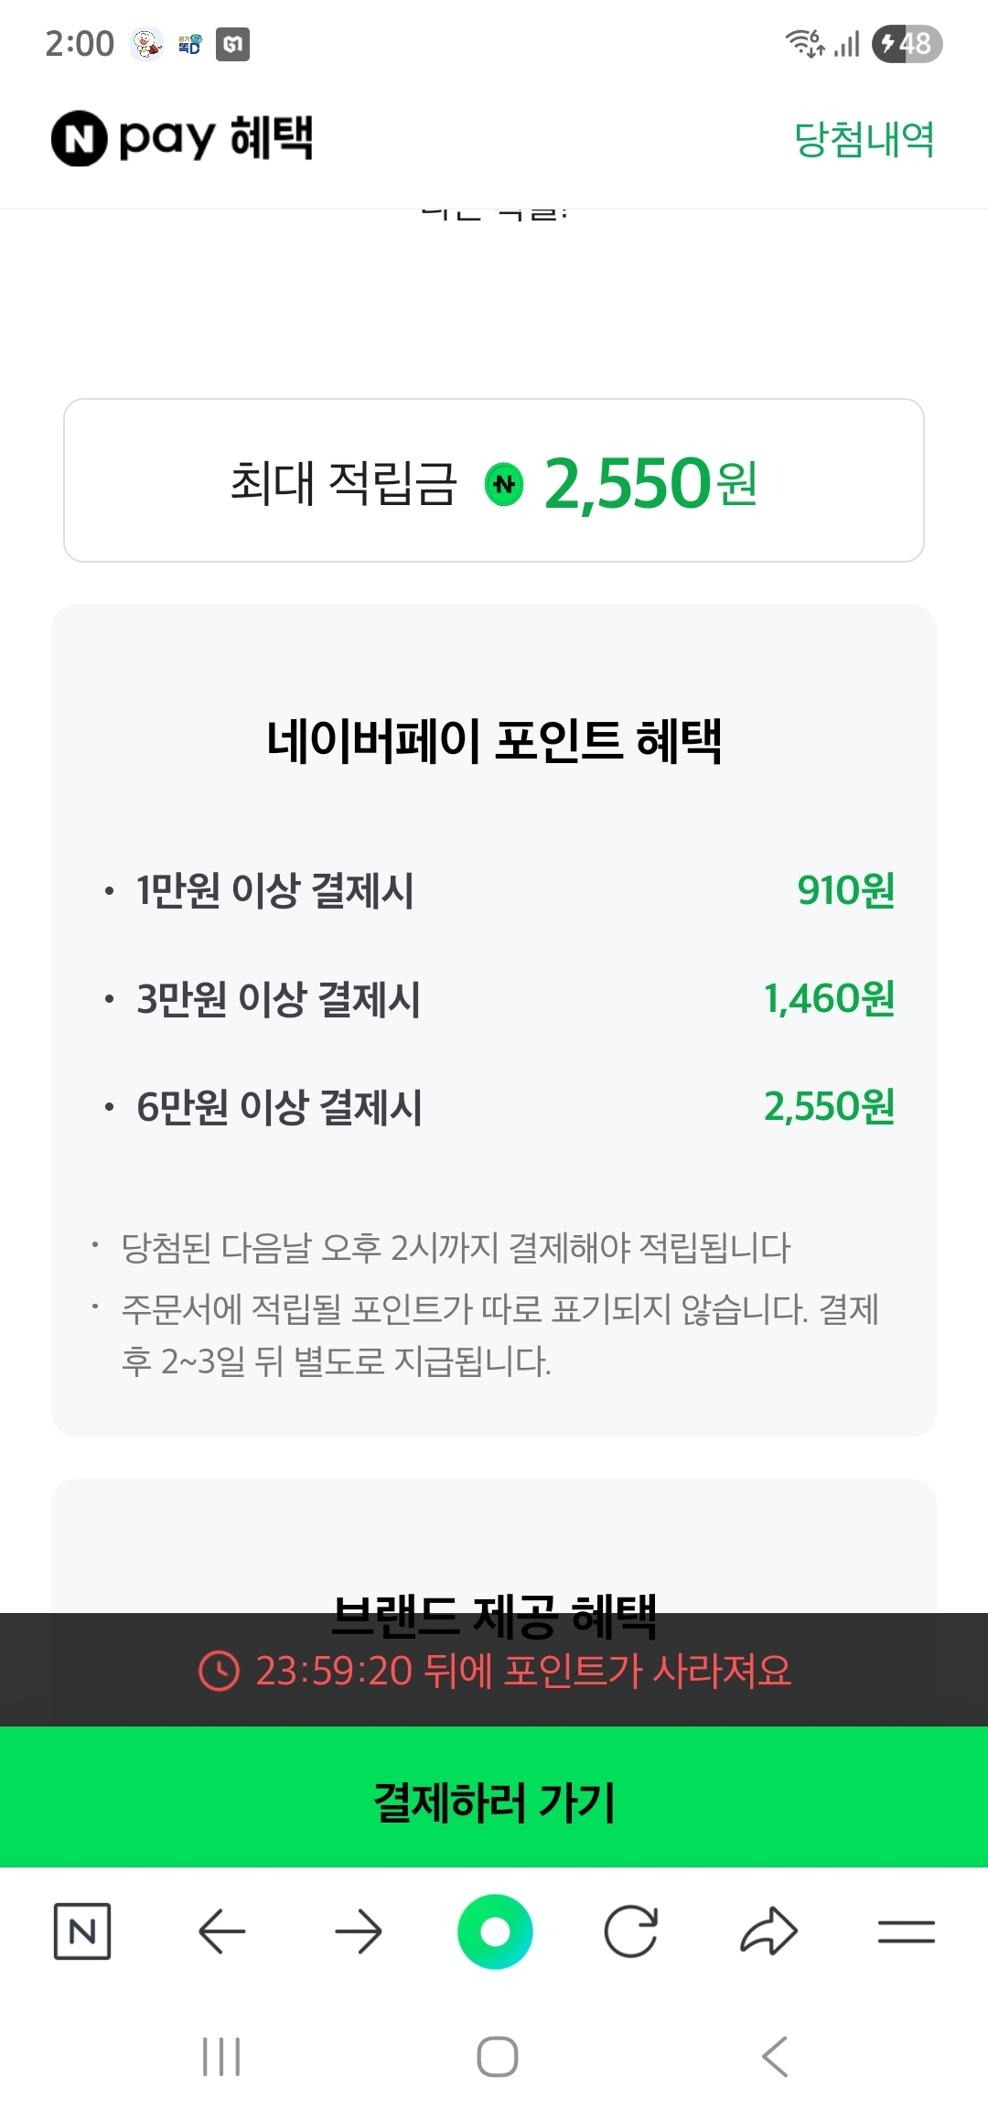This screenshot has height=2119, width=988.
Task: Select the 6만원 이상 결제시 row
Action: point(494,1106)
